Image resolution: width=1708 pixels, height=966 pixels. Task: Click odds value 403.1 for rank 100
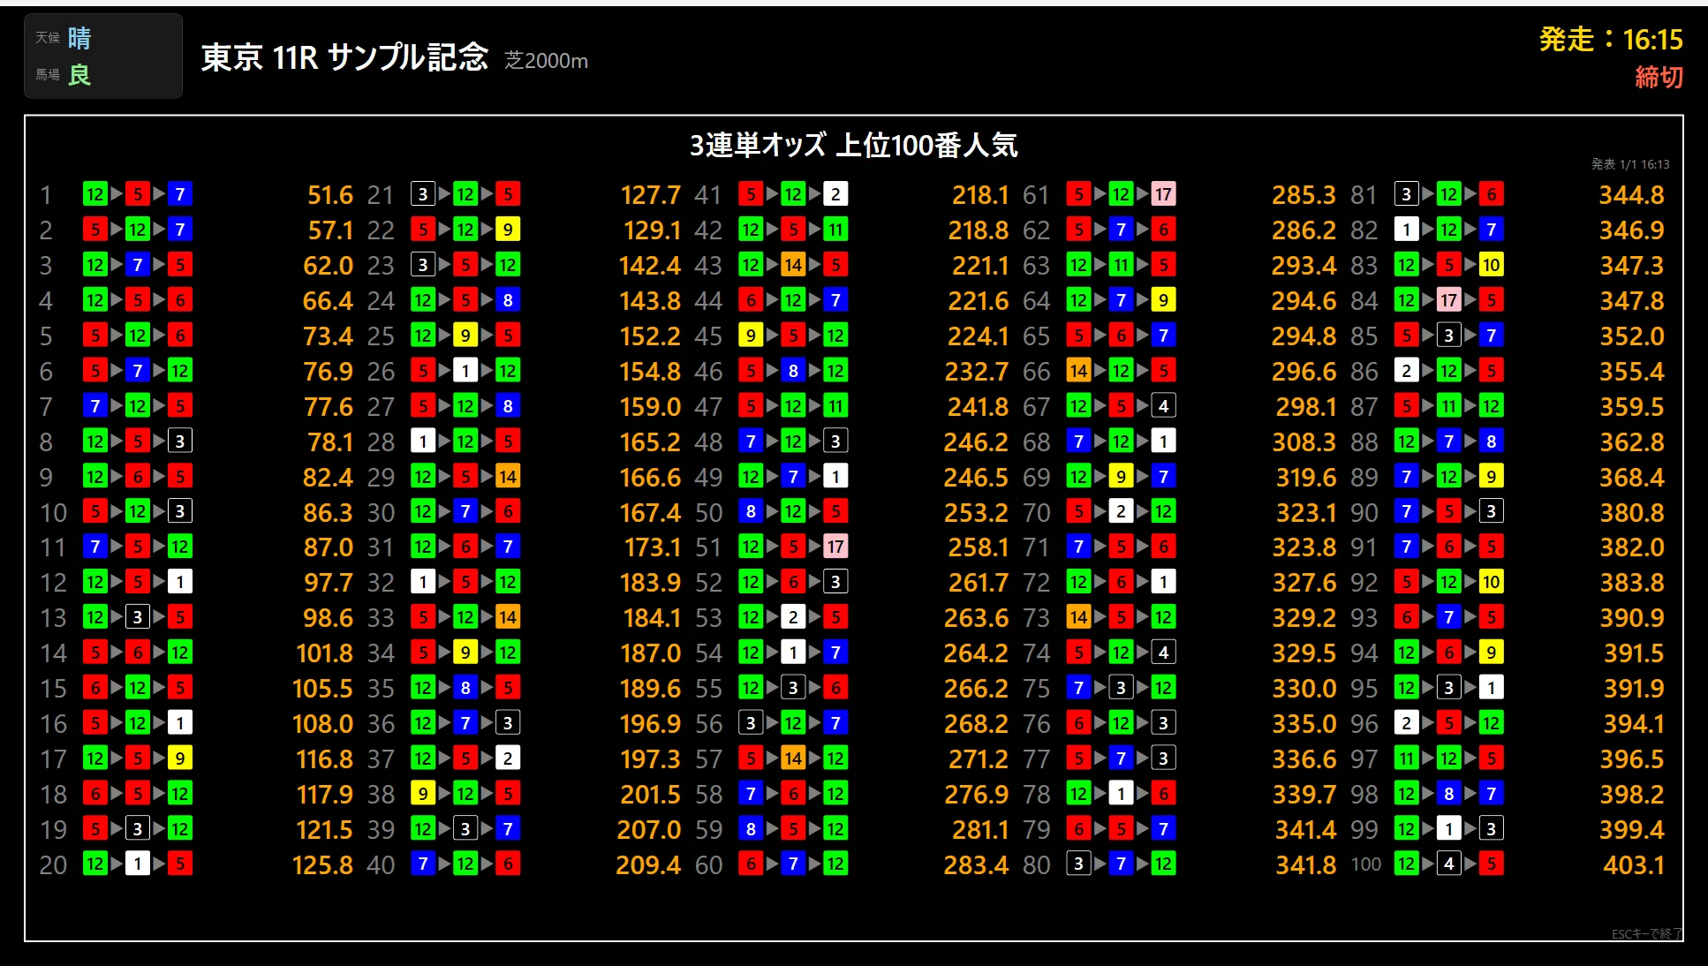click(x=1633, y=864)
